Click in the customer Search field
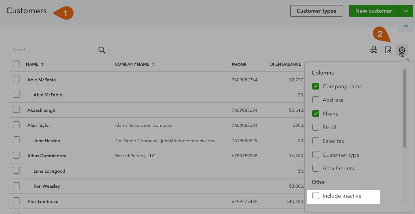Screen dimensions: 415x214 tap(53, 50)
